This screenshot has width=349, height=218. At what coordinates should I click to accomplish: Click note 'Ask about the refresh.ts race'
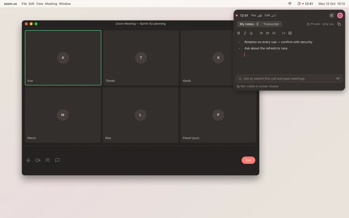tap(266, 48)
